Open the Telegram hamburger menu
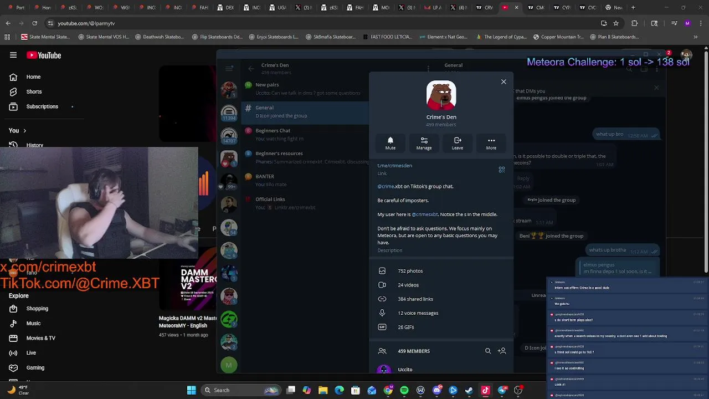The image size is (709, 399). (x=229, y=69)
